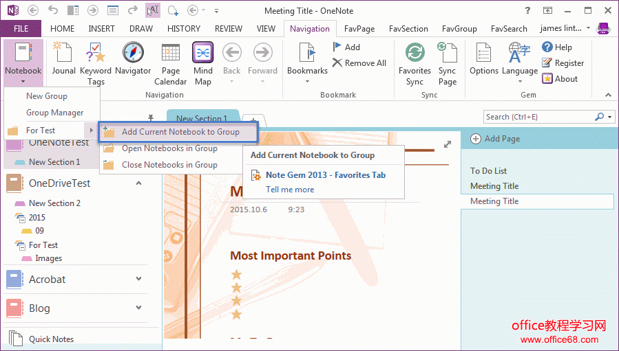Launch the Navigator compass icon

pos(133,59)
